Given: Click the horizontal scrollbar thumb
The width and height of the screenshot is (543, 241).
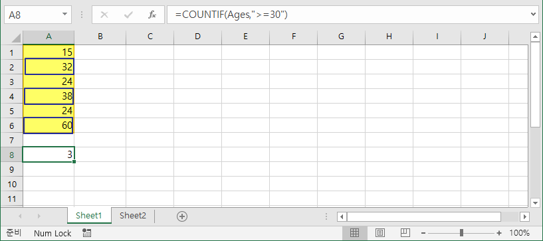Looking at the screenshot, I should pos(424,217).
